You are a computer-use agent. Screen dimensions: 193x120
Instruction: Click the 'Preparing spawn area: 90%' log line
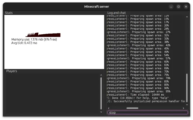(x=138, y=88)
